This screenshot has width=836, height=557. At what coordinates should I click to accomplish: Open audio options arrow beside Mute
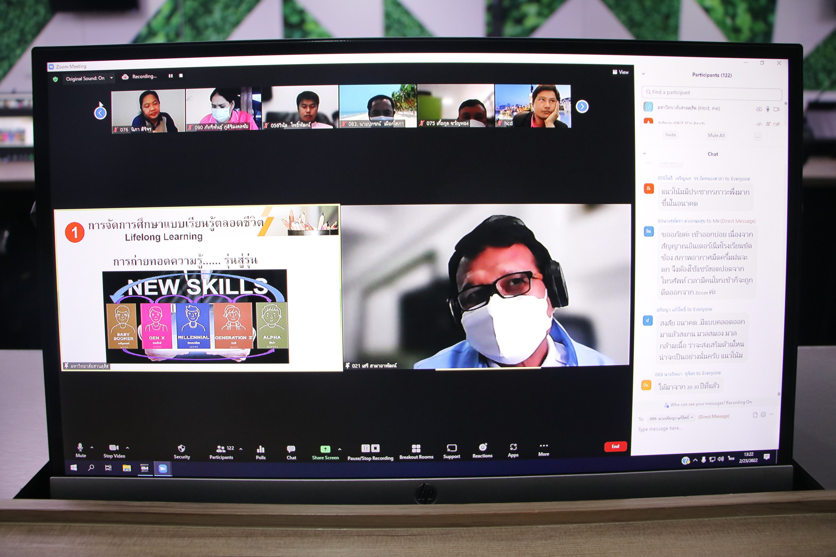(x=92, y=447)
